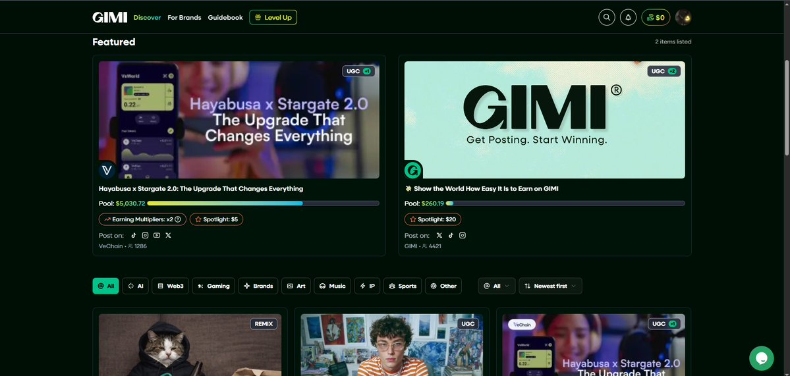Open the hooded cat REMIX campaign thumbnail
This screenshot has width=790, height=376.
(190, 345)
